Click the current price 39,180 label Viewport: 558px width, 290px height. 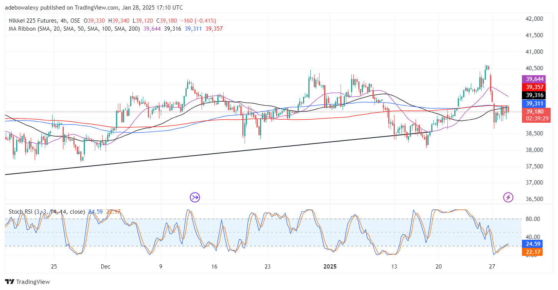coord(535,112)
